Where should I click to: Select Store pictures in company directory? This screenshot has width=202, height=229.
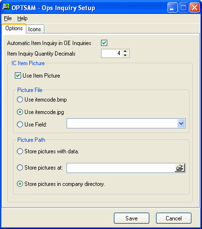[20, 184]
